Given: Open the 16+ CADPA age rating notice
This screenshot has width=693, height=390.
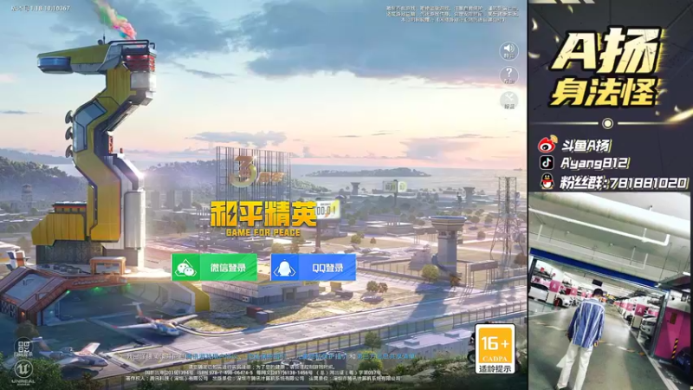Looking at the screenshot, I should pyautogui.click(x=495, y=349).
